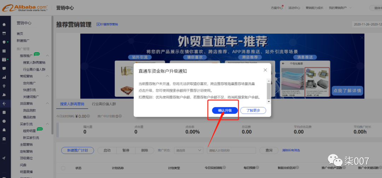
Task: Click the 查询 search button
Action: 269,150
